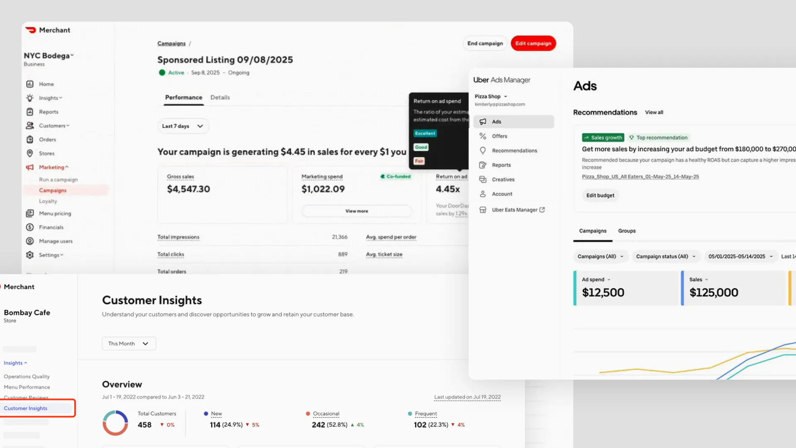Click the Orders bag icon
Image resolution: width=796 pixels, height=448 pixels.
[30, 139]
